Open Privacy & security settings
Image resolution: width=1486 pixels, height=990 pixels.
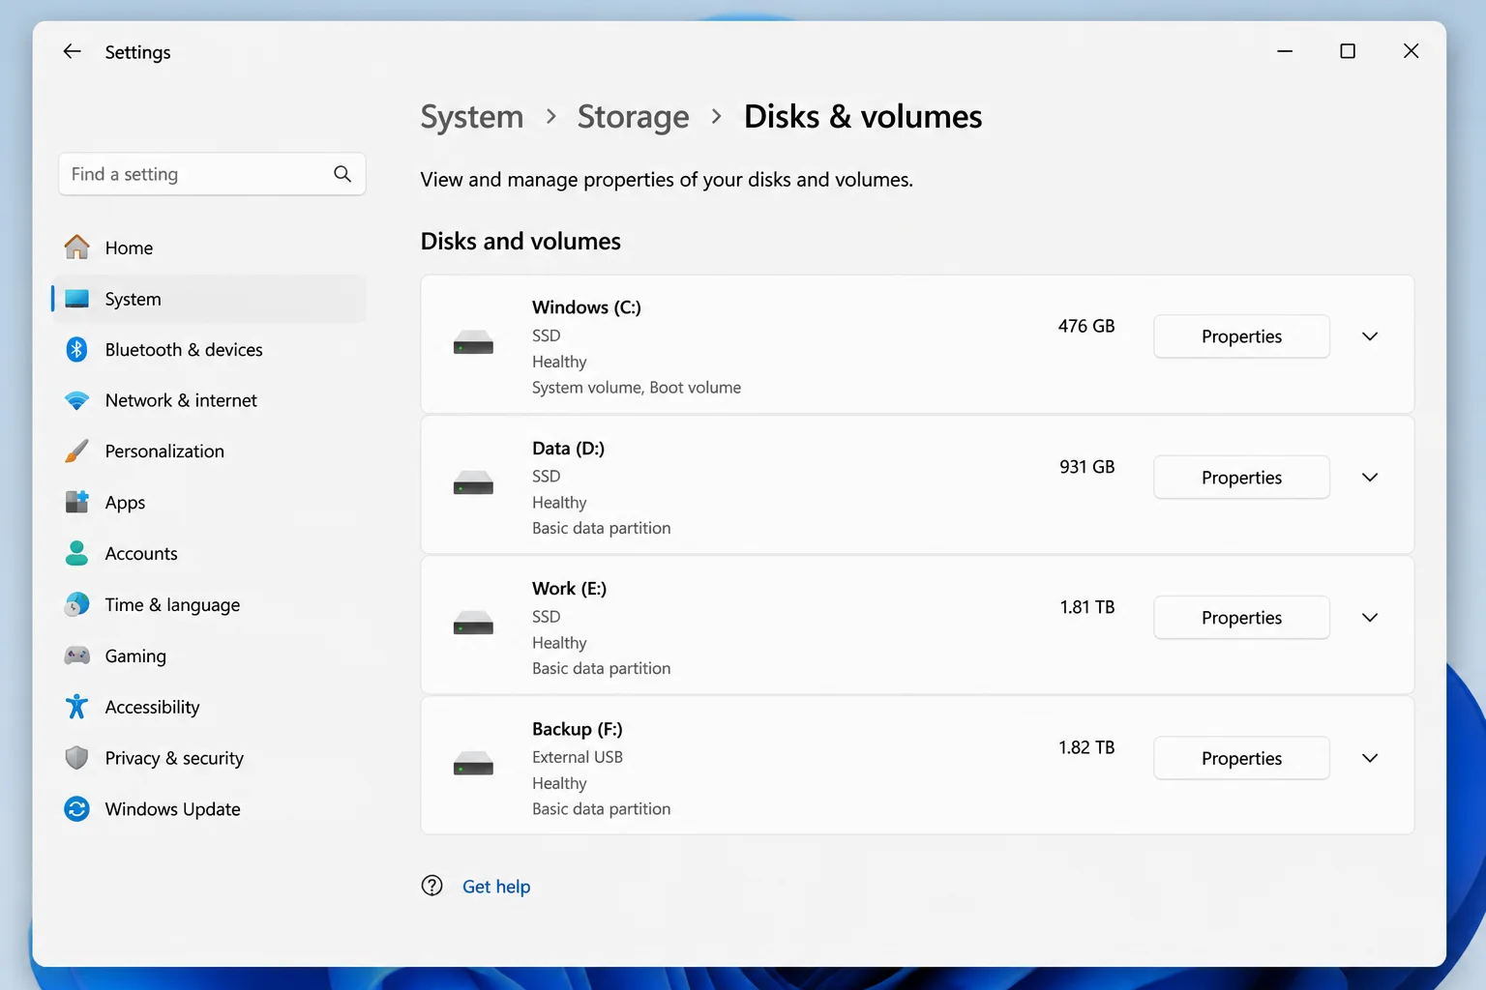click(209, 758)
